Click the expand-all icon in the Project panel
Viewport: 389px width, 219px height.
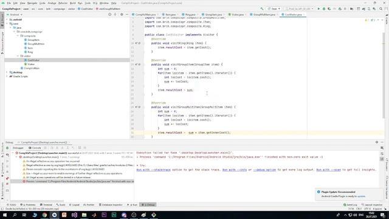(115, 15)
